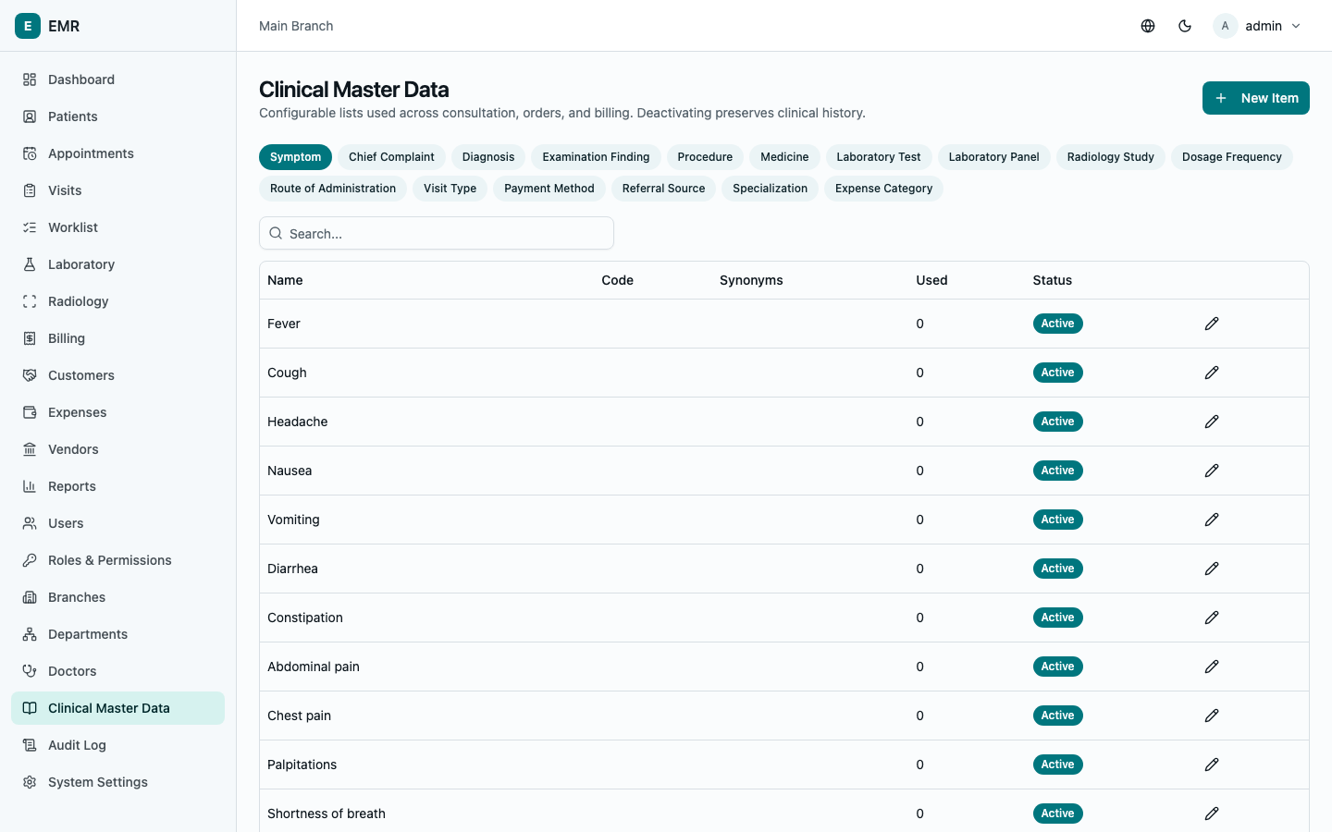The height and width of the screenshot is (832, 1332).
Task: Open Clinical Master Data sidebar item
Action: tap(117, 708)
